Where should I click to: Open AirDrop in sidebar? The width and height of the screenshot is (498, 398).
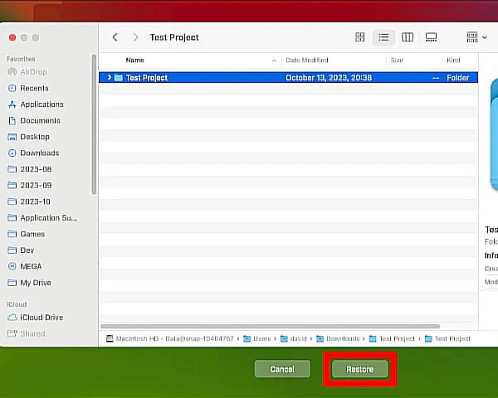click(27, 72)
